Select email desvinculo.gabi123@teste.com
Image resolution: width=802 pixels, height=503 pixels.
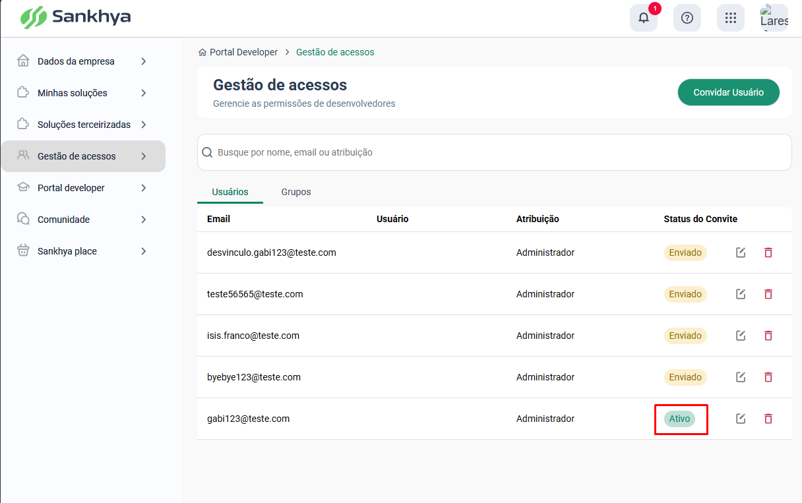click(x=272, y=252)
